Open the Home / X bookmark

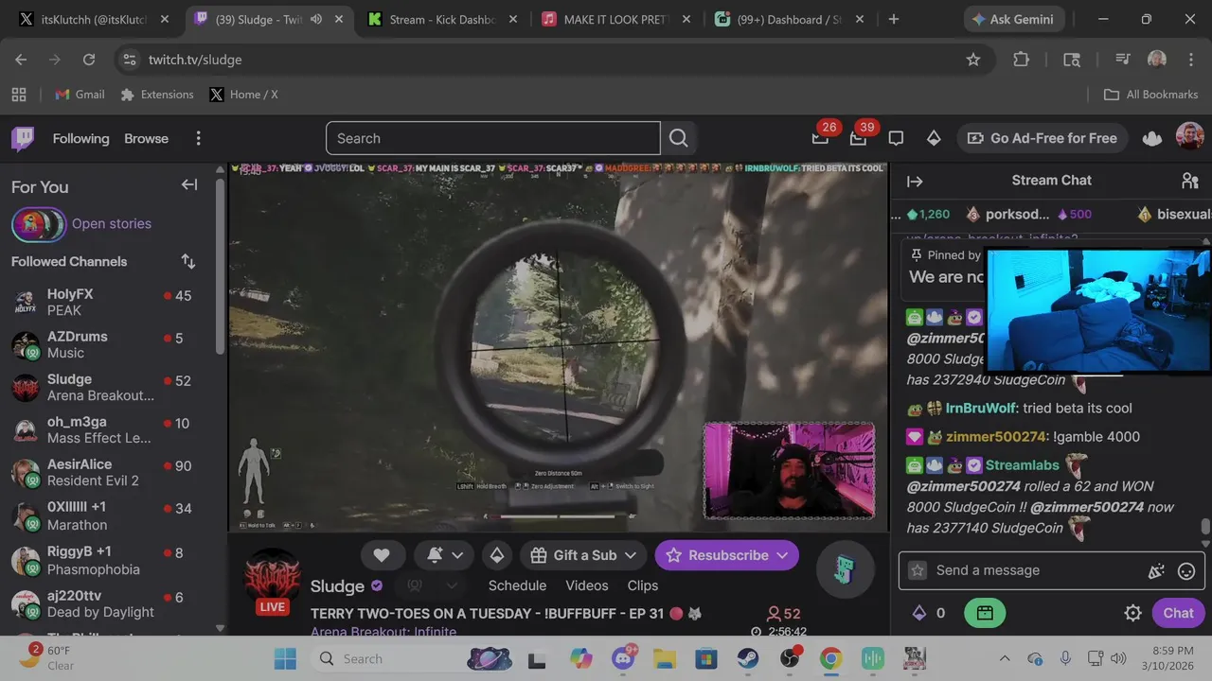(243, 95)
